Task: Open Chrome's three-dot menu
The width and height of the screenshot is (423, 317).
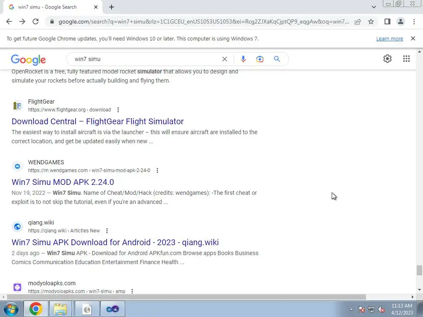Action: coord(414,21)
